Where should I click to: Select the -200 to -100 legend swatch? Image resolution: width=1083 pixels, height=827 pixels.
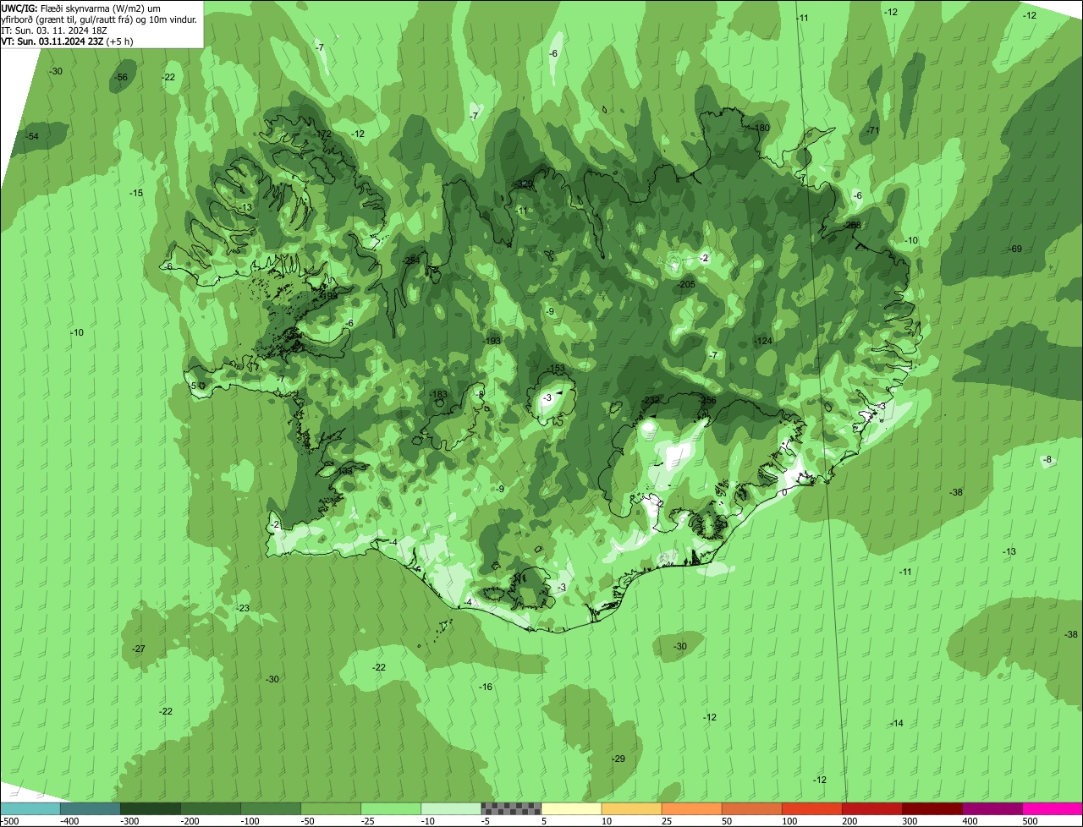[211, 808]
